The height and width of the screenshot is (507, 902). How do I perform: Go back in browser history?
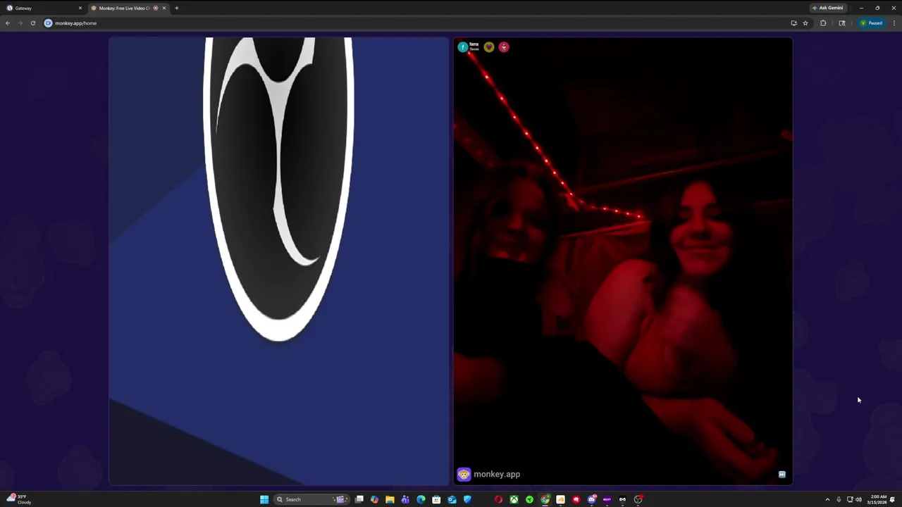(8, 23)
